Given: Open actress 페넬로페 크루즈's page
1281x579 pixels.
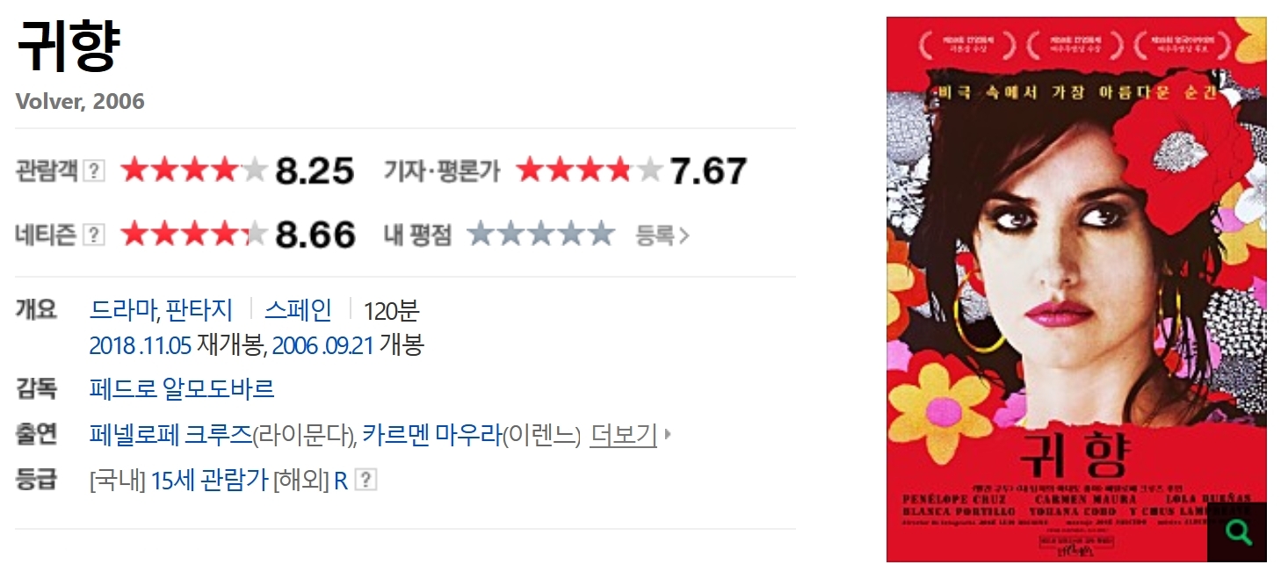Looking at the screenshot, I should 170,435.
